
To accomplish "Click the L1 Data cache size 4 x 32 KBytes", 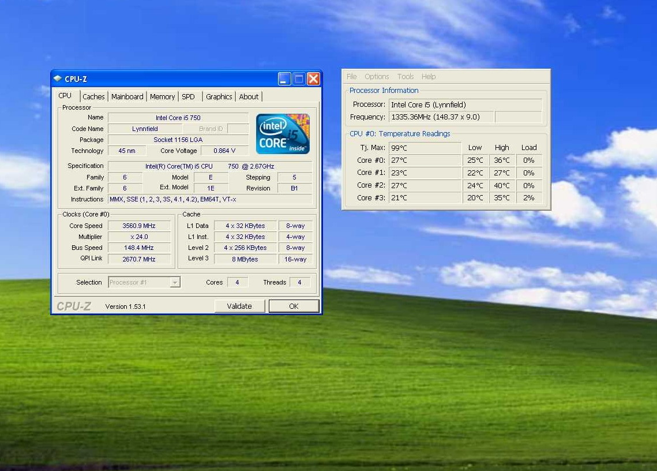I will point(245,226).
